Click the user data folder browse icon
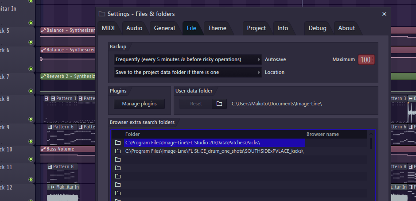 click(x=219, y=104)
